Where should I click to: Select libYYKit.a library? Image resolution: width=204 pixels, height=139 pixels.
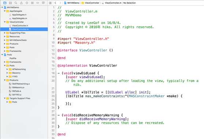pos(16,95)
